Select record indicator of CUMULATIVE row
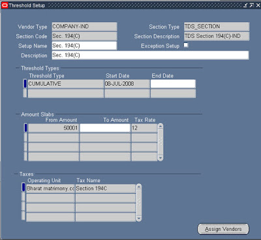The height and width of the screenshot is (240, 261). coord(25,84)
